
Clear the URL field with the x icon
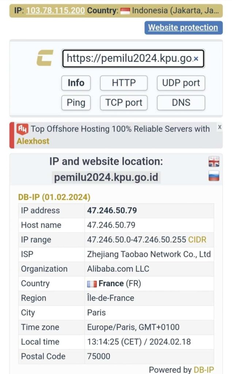click(196, 59)
